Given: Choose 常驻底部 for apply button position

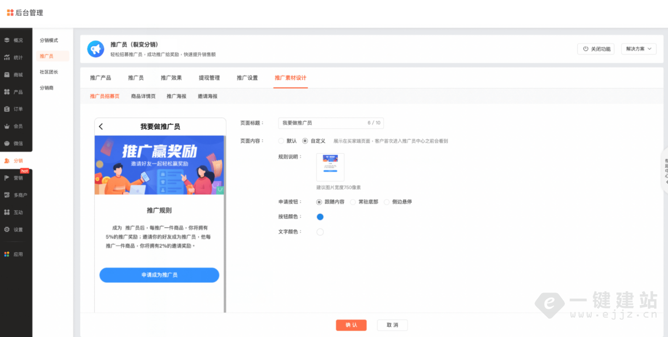Looking at the screenshot, I should coord(353,202).
